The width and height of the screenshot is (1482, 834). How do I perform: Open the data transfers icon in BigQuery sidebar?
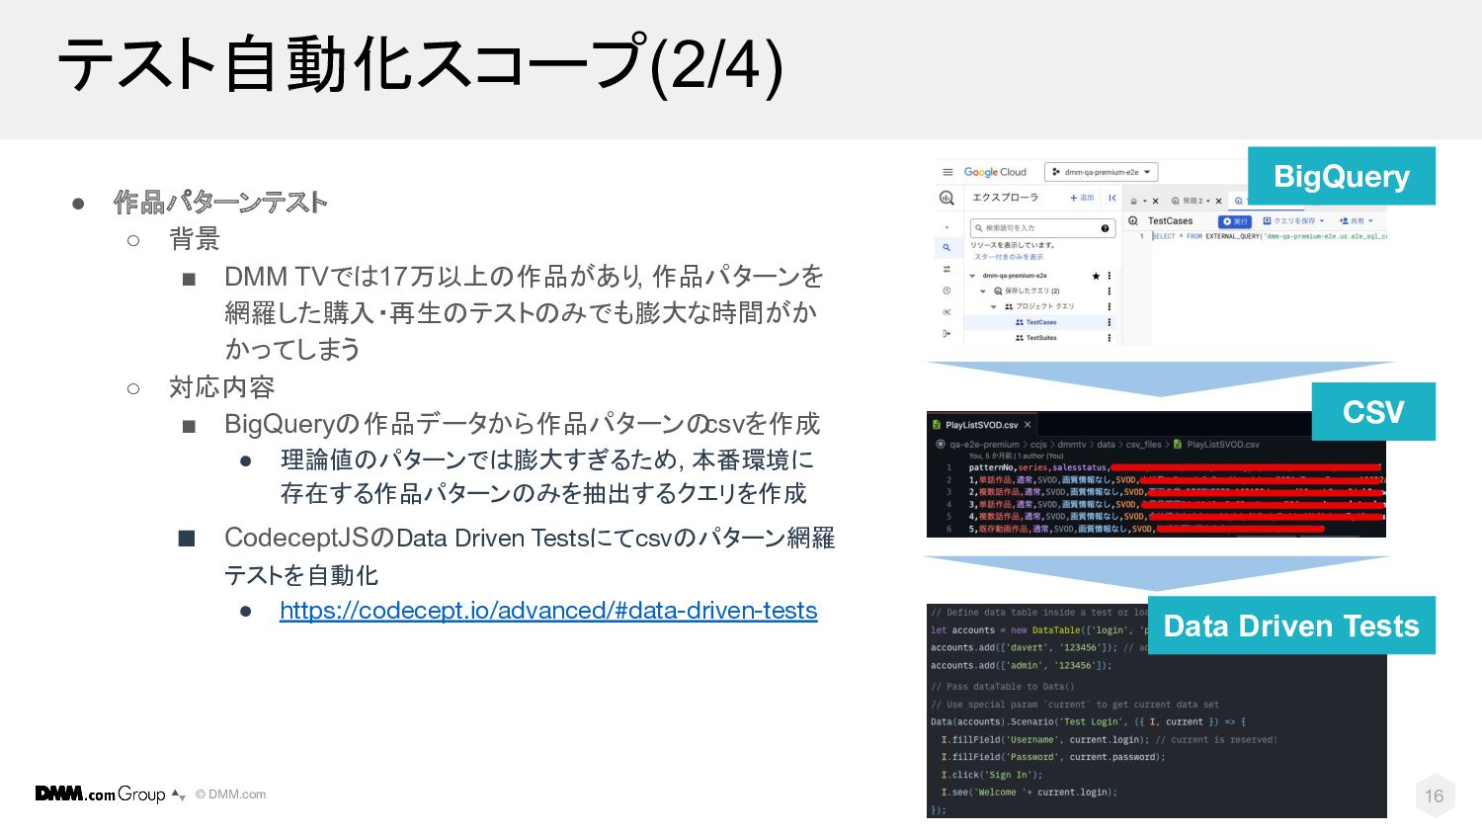(947, 269)
